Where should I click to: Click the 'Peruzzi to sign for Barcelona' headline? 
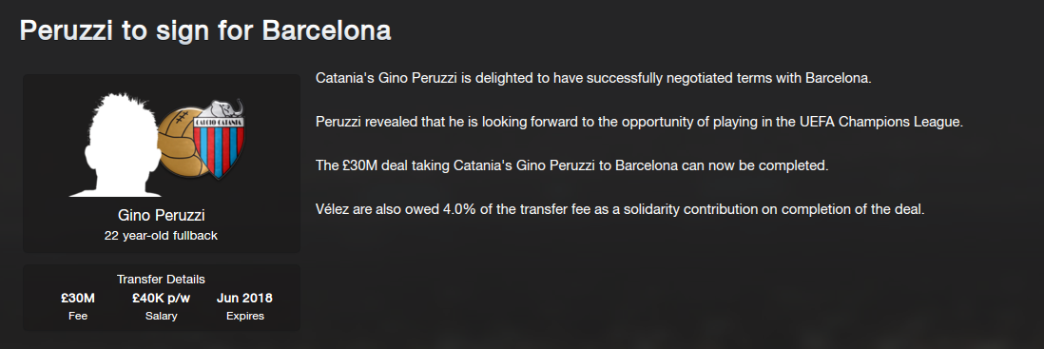click(x=205, y=31)
